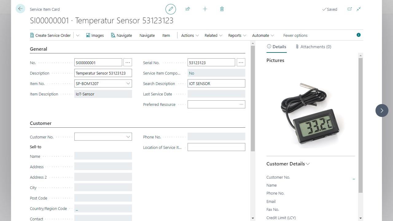Click the ellipsis beside the No. field
Image resolution: width=393 pixels, height=221 pixels.
click(128, 62)
